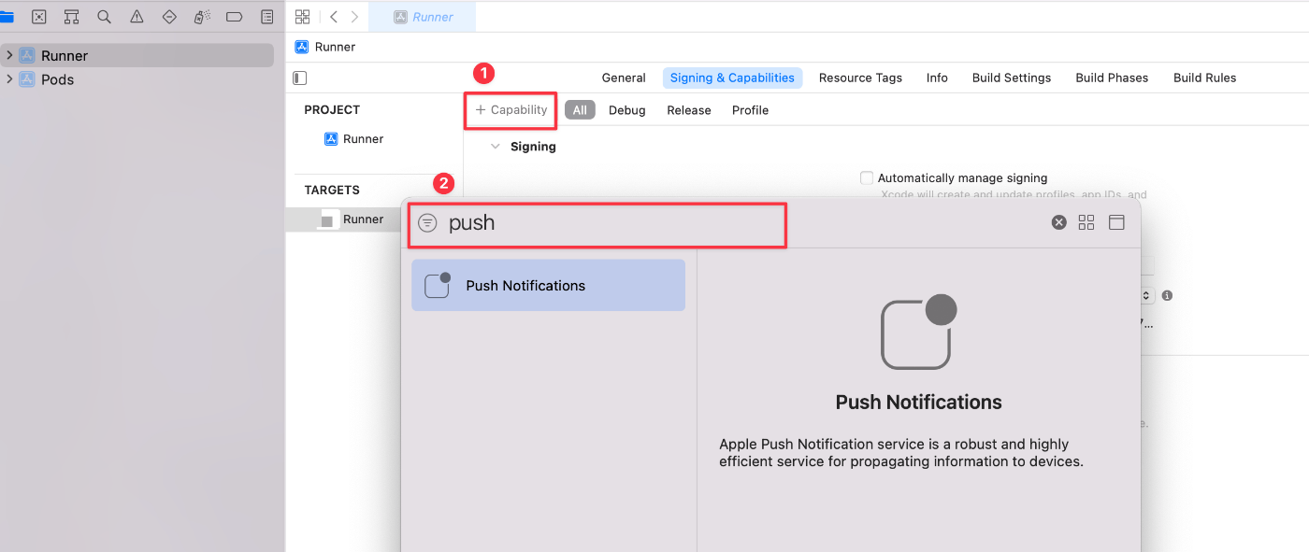
Task: Select the Signing & Capabilities tab
Action: pyautogui.click(x=732, y=78)
